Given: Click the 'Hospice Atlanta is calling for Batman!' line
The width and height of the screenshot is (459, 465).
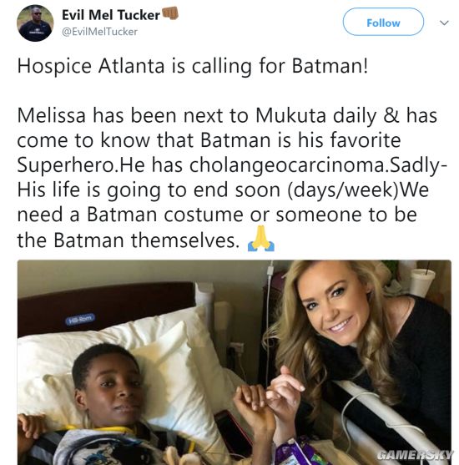Looking at the screenshot, I should [x=193, y=66].
